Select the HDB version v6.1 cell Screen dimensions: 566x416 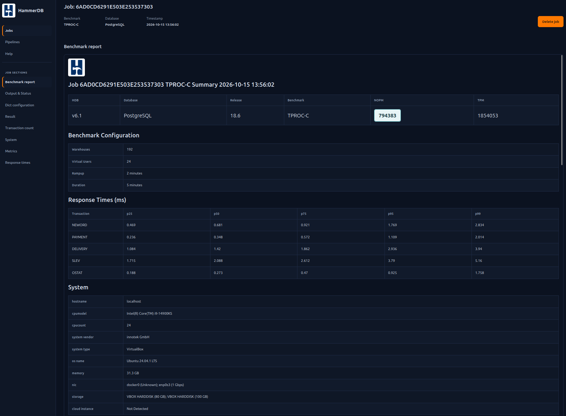pyautogui.click(x=77, y=116)
